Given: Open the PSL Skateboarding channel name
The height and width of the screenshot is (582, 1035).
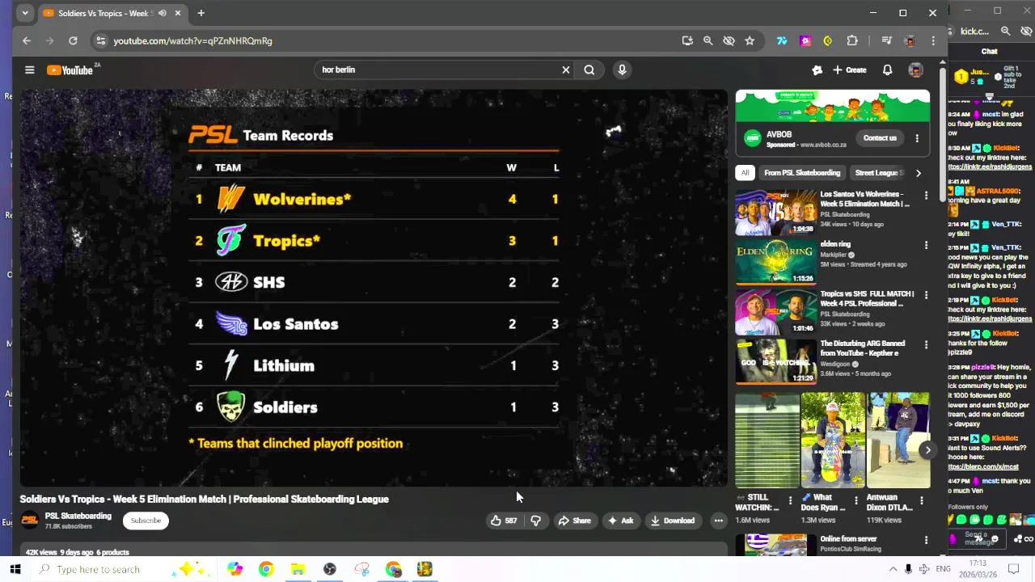Looking at the screenshot, I should click(x=78, y=516).
